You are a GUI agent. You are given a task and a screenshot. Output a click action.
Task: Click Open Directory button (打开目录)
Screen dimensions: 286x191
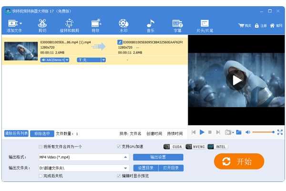pos(171,168)
